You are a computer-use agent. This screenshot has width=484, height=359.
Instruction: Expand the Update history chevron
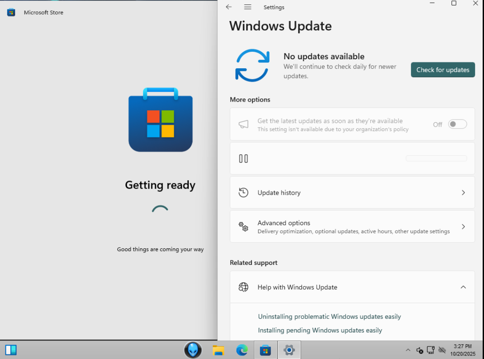pos(463,193)
